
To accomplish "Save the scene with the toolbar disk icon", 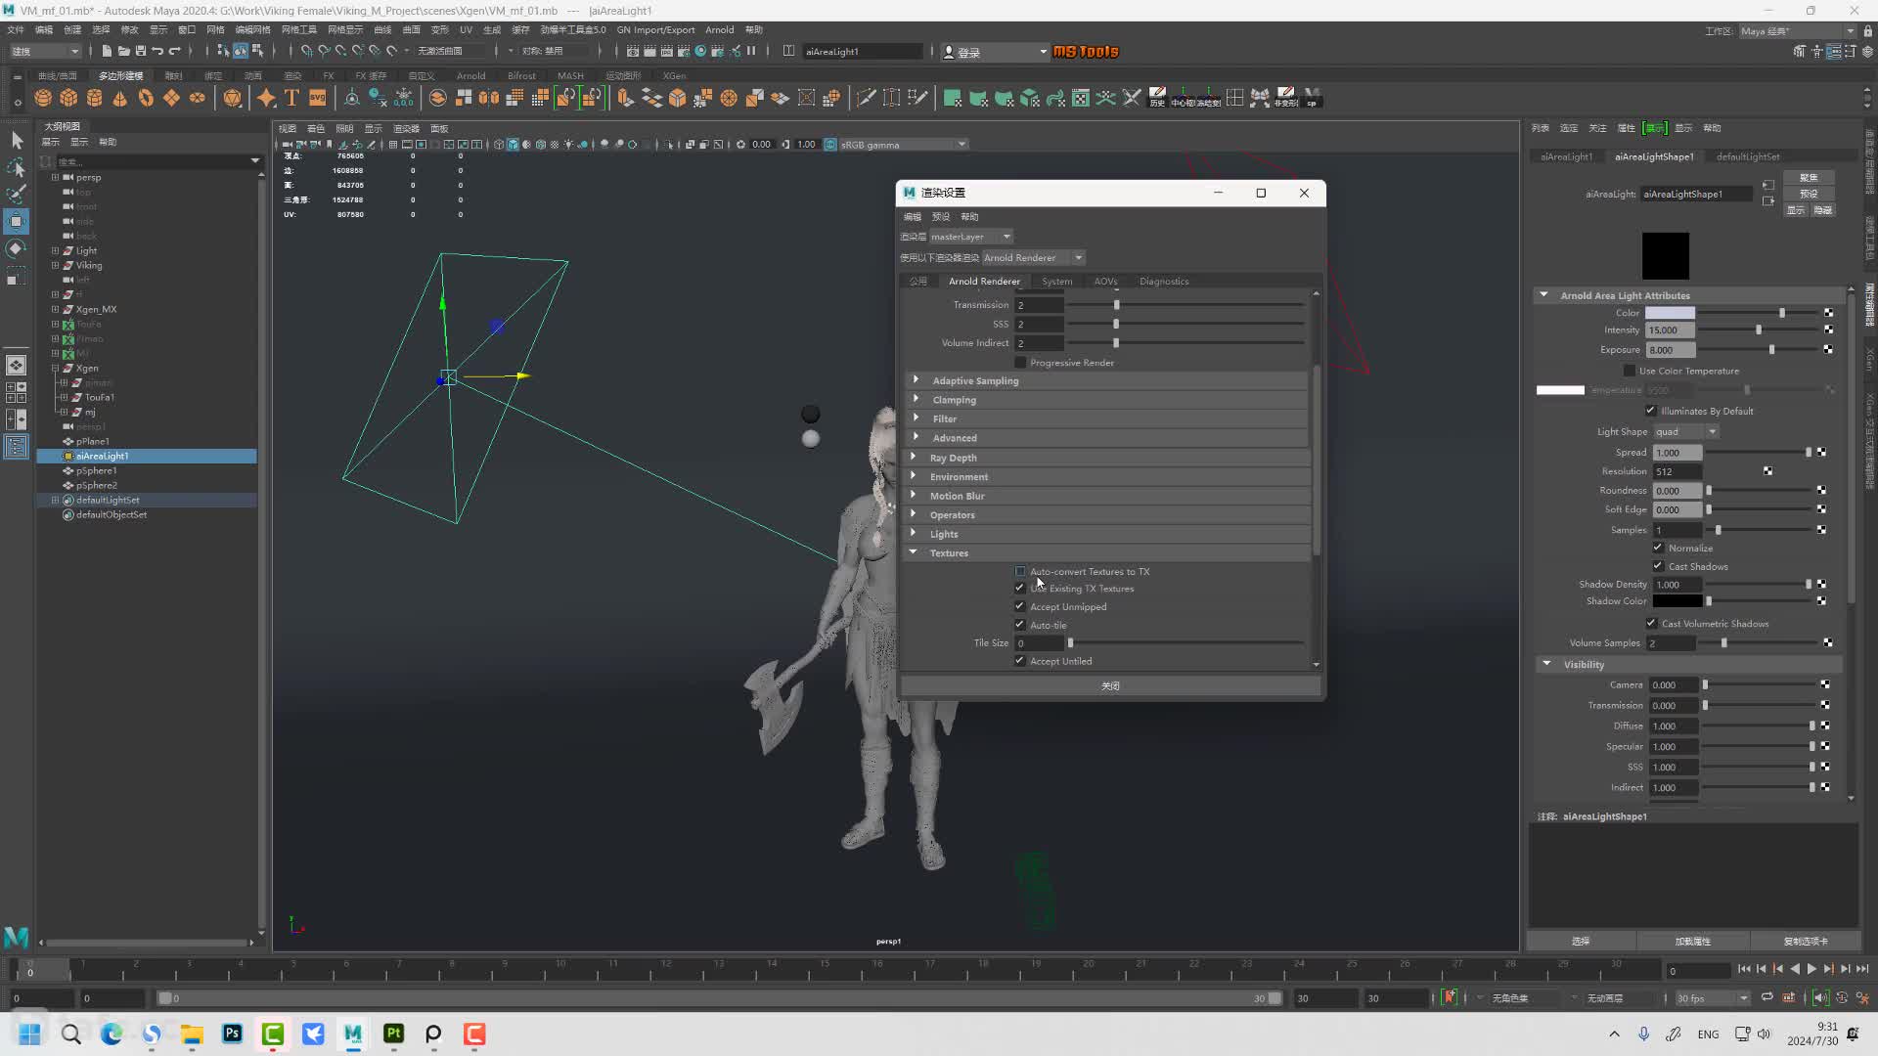I will coord(140,51).
